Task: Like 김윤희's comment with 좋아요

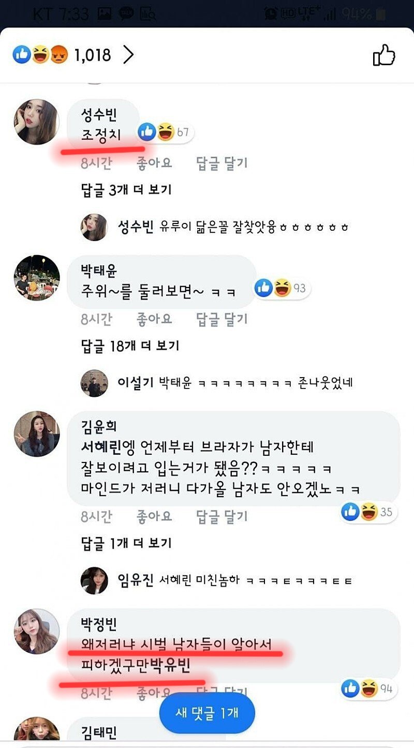Action: [x=154, y=516]
